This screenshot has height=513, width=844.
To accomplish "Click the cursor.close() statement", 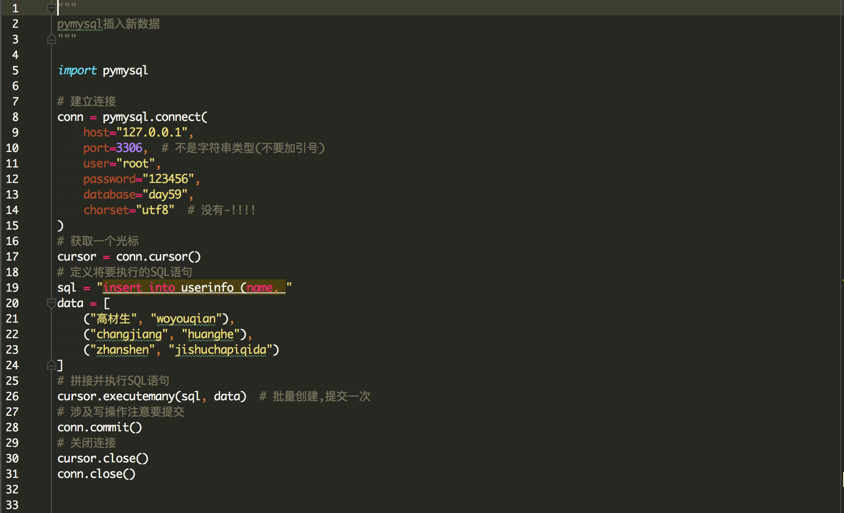I will coord(103,458).
